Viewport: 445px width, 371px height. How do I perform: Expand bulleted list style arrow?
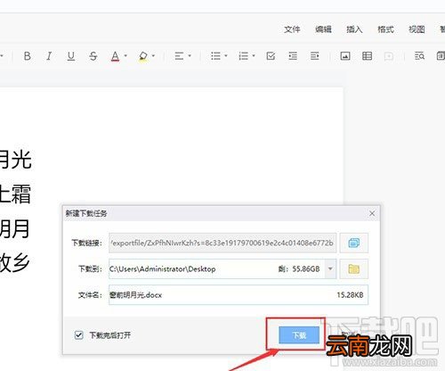click(x=226, y=55)
